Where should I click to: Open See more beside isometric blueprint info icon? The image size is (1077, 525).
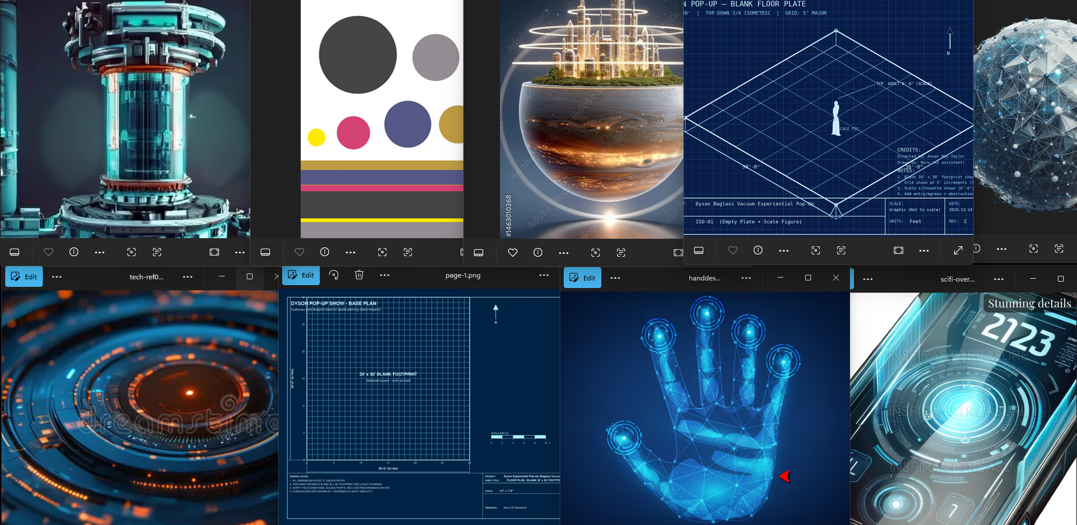[x=784, y=250]
